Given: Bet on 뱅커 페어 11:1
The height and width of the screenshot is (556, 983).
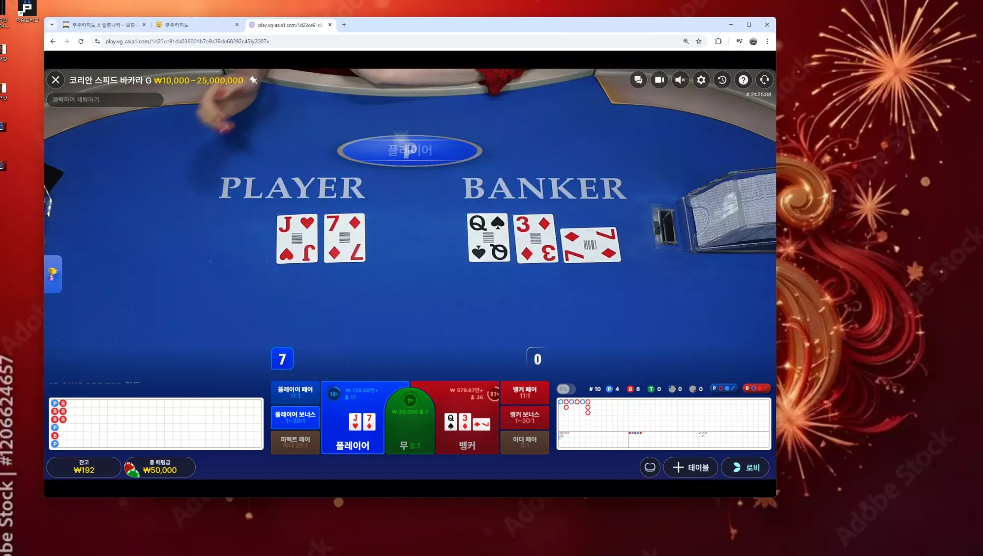Looking at the screenshot, I should click(525, 392).
